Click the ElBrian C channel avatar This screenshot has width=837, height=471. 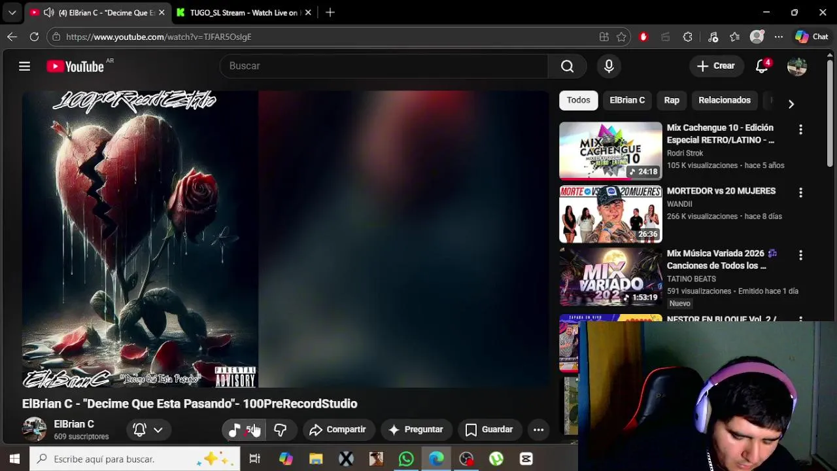[35, 429]
